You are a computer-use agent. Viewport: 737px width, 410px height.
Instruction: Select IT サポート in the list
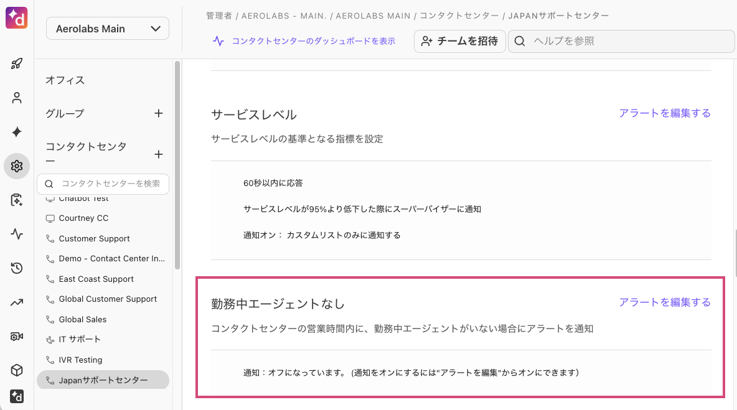click(x=80, y=340)
